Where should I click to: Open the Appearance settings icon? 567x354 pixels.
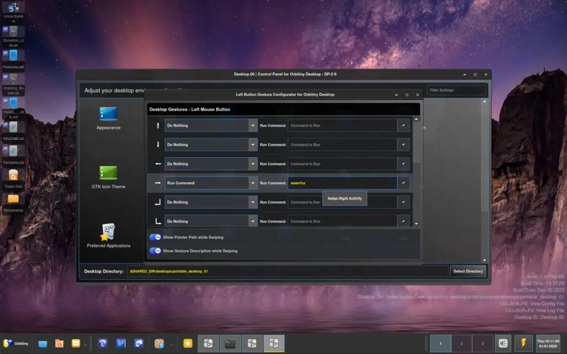[108, 114]
